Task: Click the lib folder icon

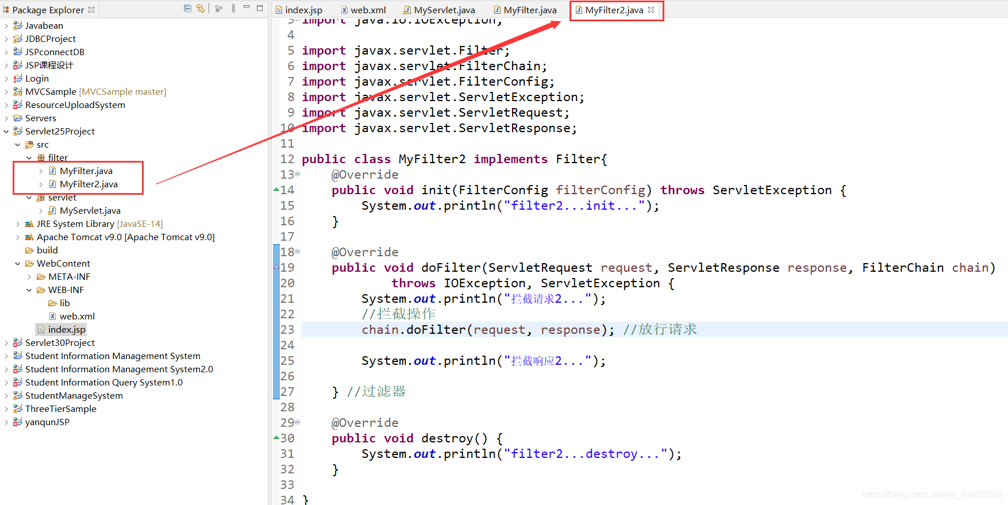Action: click(x=52, y=303)
